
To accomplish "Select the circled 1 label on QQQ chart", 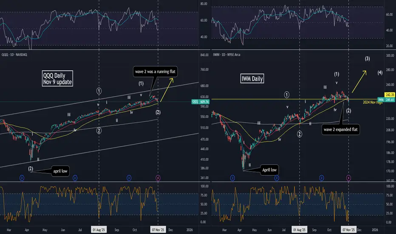I will pos(99,91).
